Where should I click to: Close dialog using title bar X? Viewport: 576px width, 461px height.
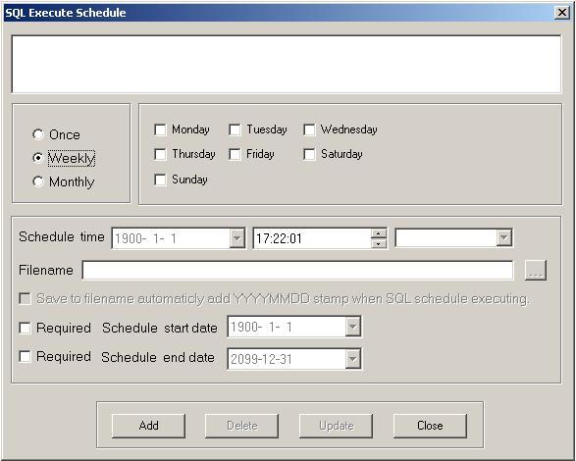pos(562,13)
